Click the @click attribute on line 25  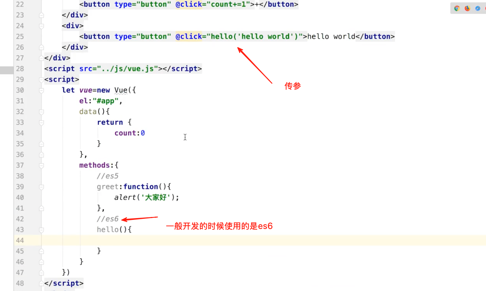tap(188, 37)
